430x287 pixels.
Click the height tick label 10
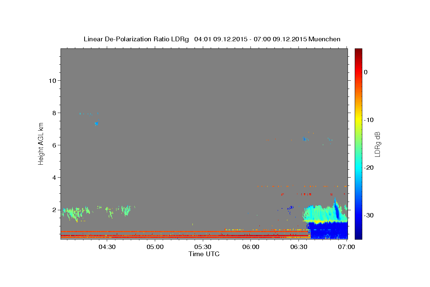[x=52, y=80]
